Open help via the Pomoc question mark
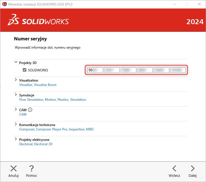Viewport: 206px width, 182px height. pyautogui.click(x=32, y=169)
